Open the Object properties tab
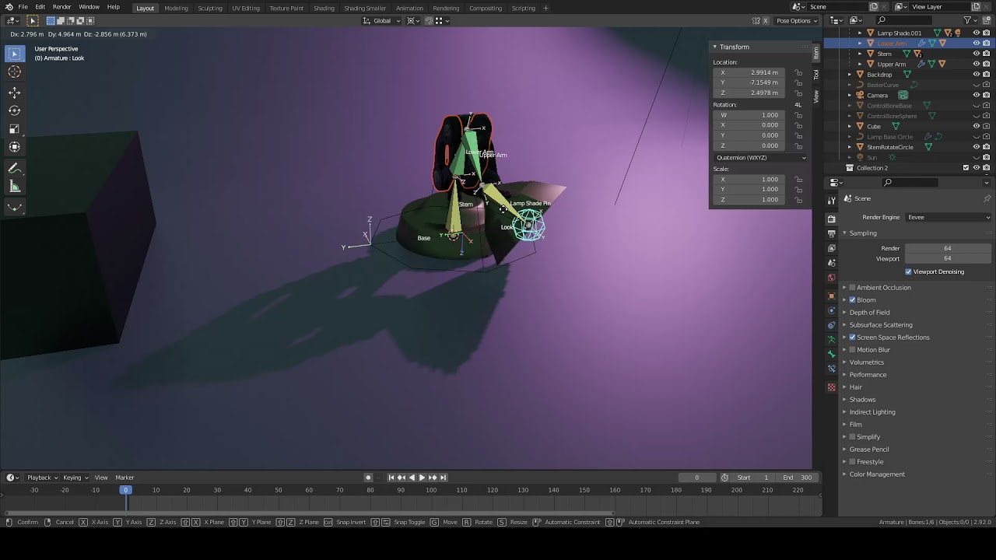The image size is (996, 560). [x=831, y=296]
